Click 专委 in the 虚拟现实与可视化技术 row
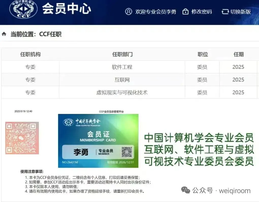 [30, 92]
